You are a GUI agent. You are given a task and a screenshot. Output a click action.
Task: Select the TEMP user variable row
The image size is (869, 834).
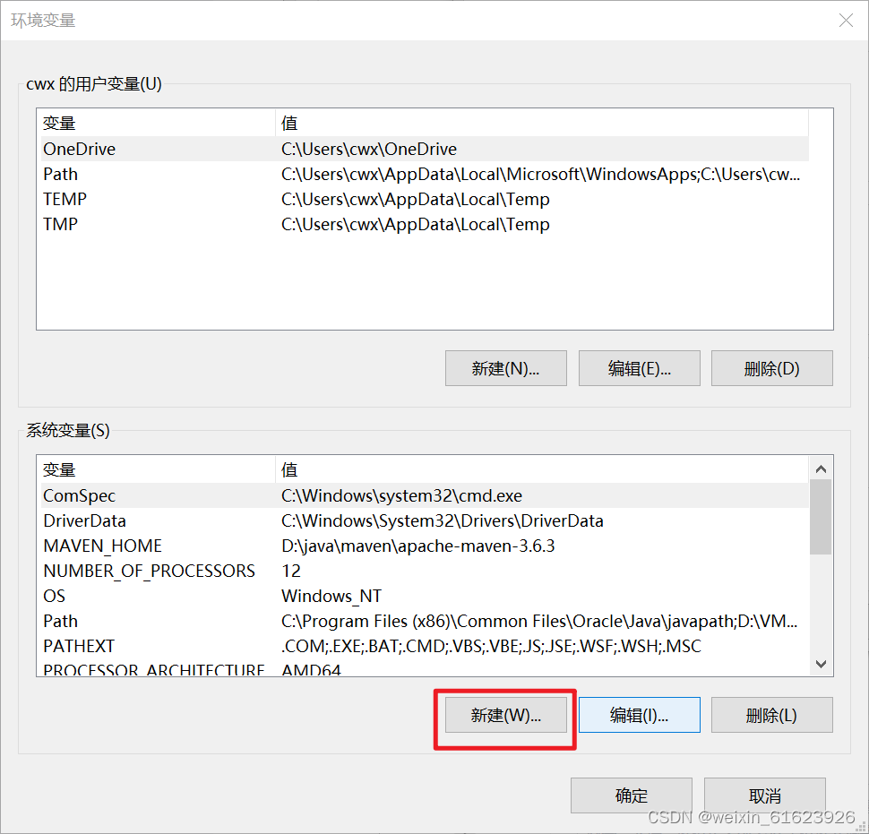tap(425, 199)
